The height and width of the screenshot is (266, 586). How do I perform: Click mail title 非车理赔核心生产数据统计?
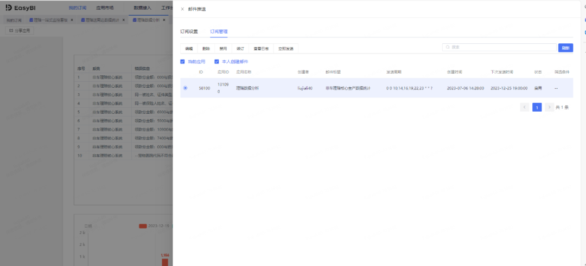pyautogui.click(x=348, y=88)
